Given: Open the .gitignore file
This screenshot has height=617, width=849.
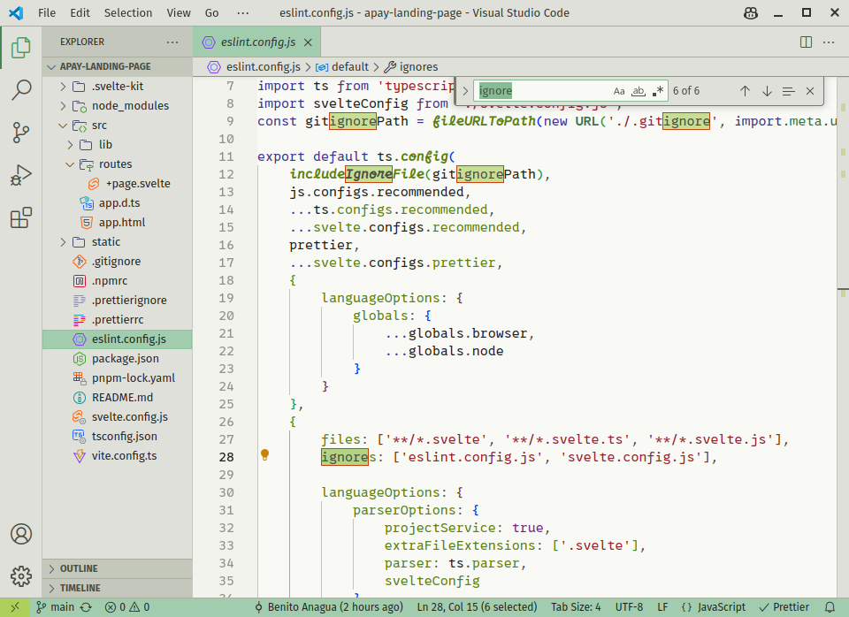Looking at the screenshot, I should pyautogui.click(x=118, y=262).
